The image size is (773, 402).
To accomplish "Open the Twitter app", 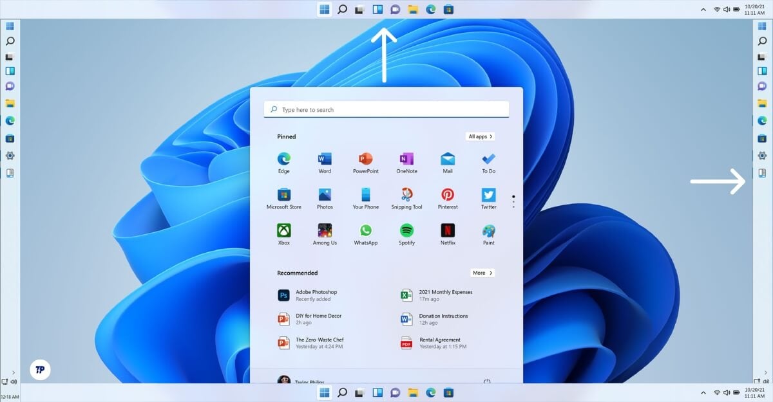I will click(x=488, y=198).
